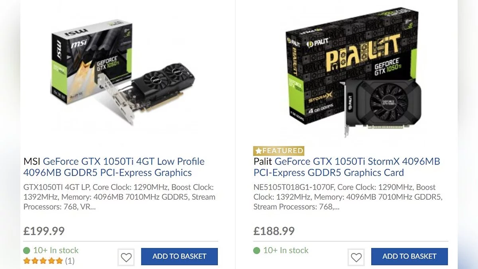The image size is (478, 269).
Task: Click the £188.99 price of Palit card
Action: [x=274, y=231]
